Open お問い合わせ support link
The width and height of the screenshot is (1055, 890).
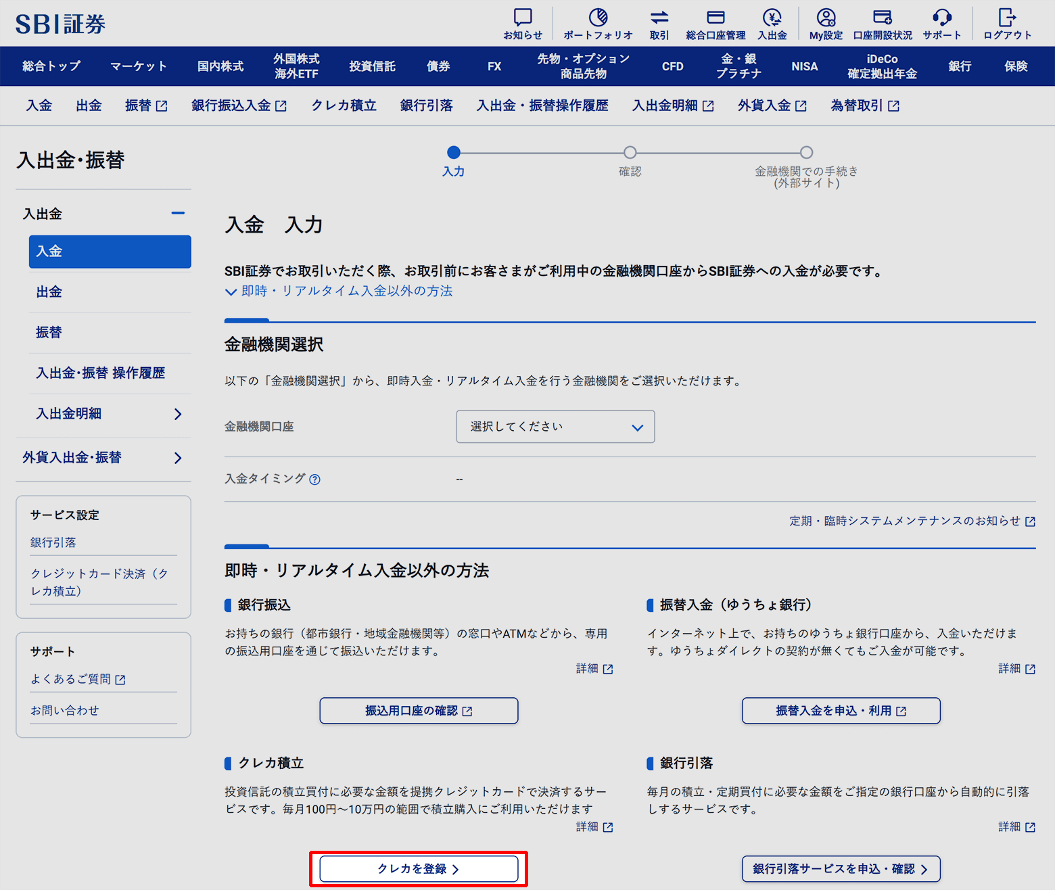click(x=65, y=711)
